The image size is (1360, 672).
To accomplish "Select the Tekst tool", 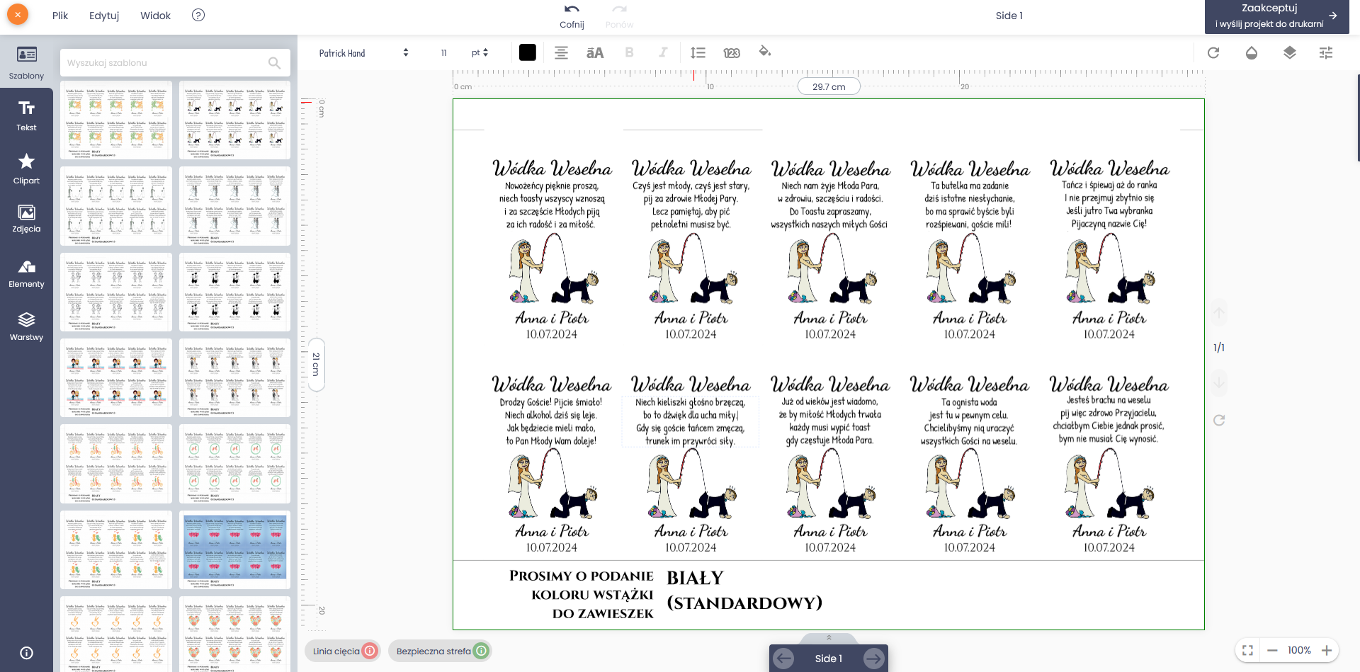I will click(26, 115).
